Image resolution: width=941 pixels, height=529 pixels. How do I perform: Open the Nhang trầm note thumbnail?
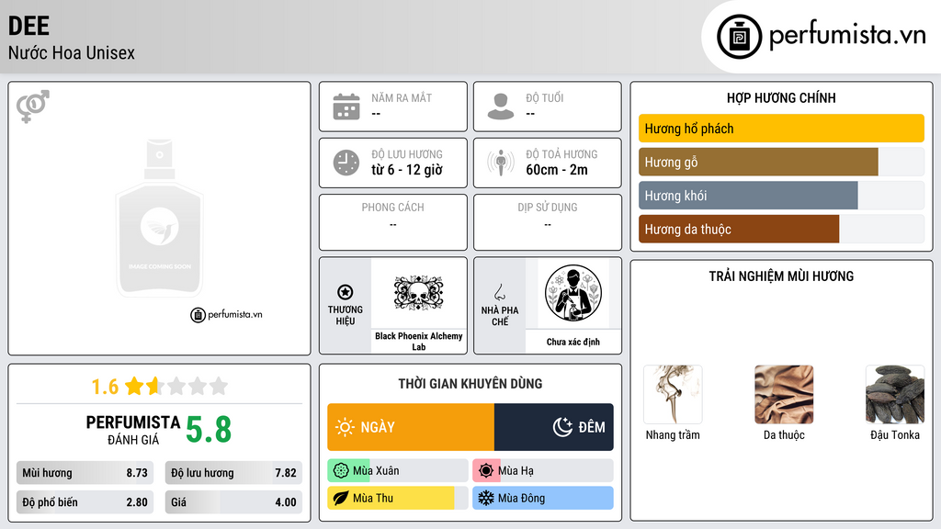673,395
